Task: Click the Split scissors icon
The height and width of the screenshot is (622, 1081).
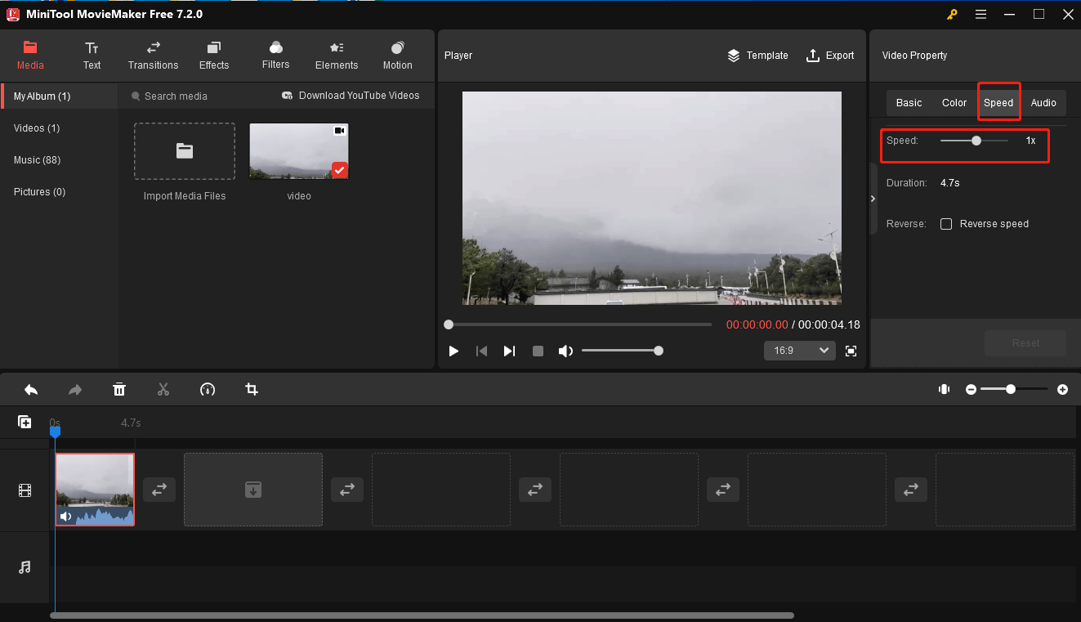Action: pyautogui.click(x=163, y=390)
